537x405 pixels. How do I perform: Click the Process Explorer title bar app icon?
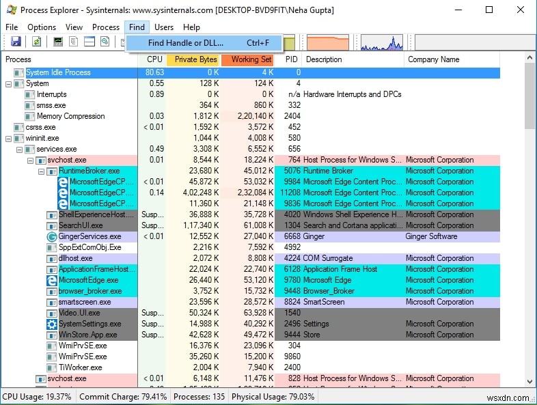pyautogui.click(x=12, y=10)
